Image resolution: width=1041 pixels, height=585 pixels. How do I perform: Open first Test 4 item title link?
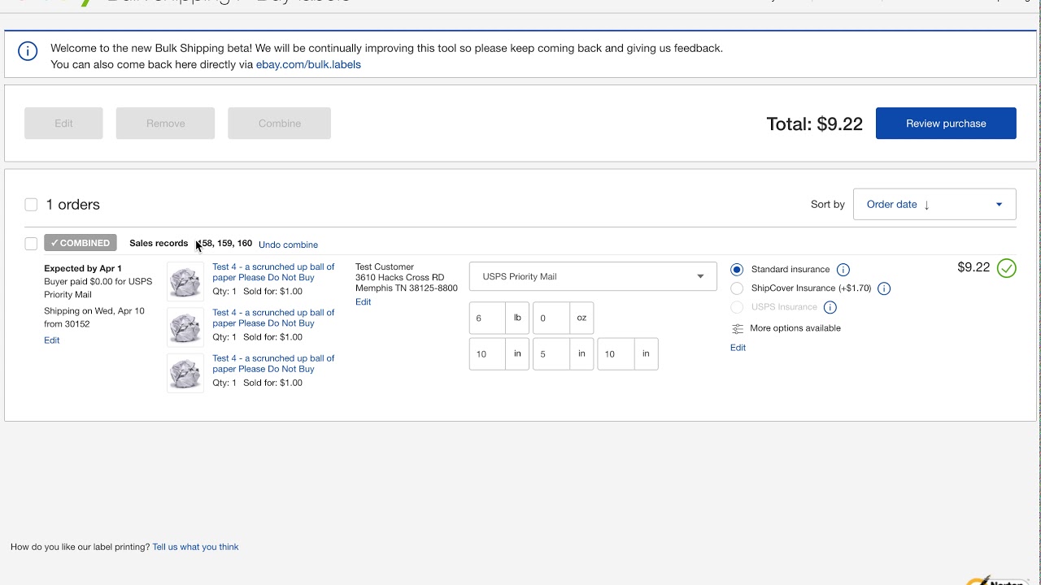(x=273, y=272)
